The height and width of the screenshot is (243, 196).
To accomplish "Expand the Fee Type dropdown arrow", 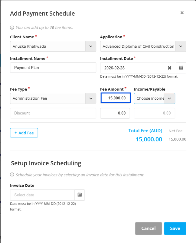I will (x=90, y=98).
